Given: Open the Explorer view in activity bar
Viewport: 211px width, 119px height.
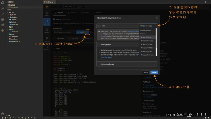Looking at the screenshot, I should 3,3.
